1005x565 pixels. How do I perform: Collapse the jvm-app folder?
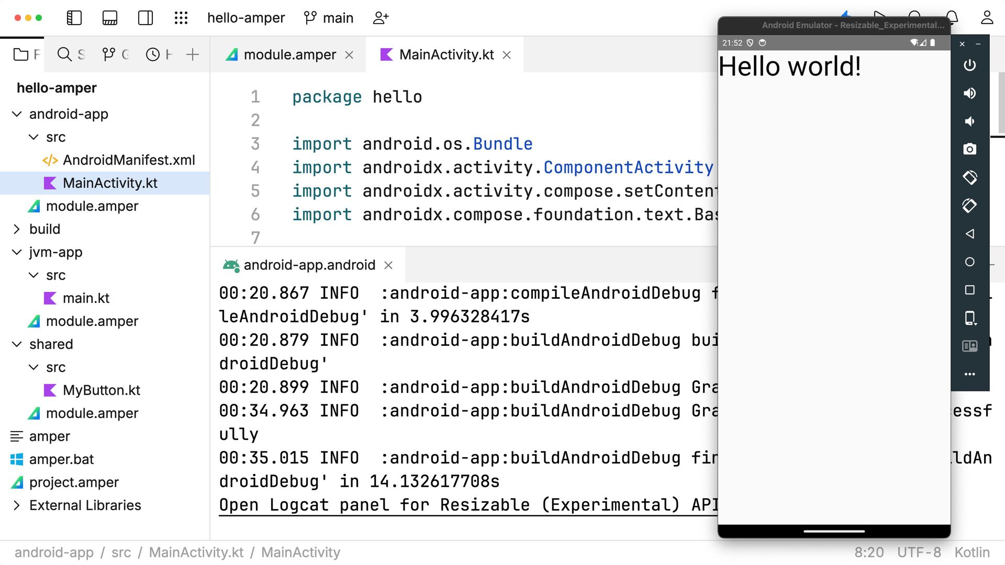[17, 252]
